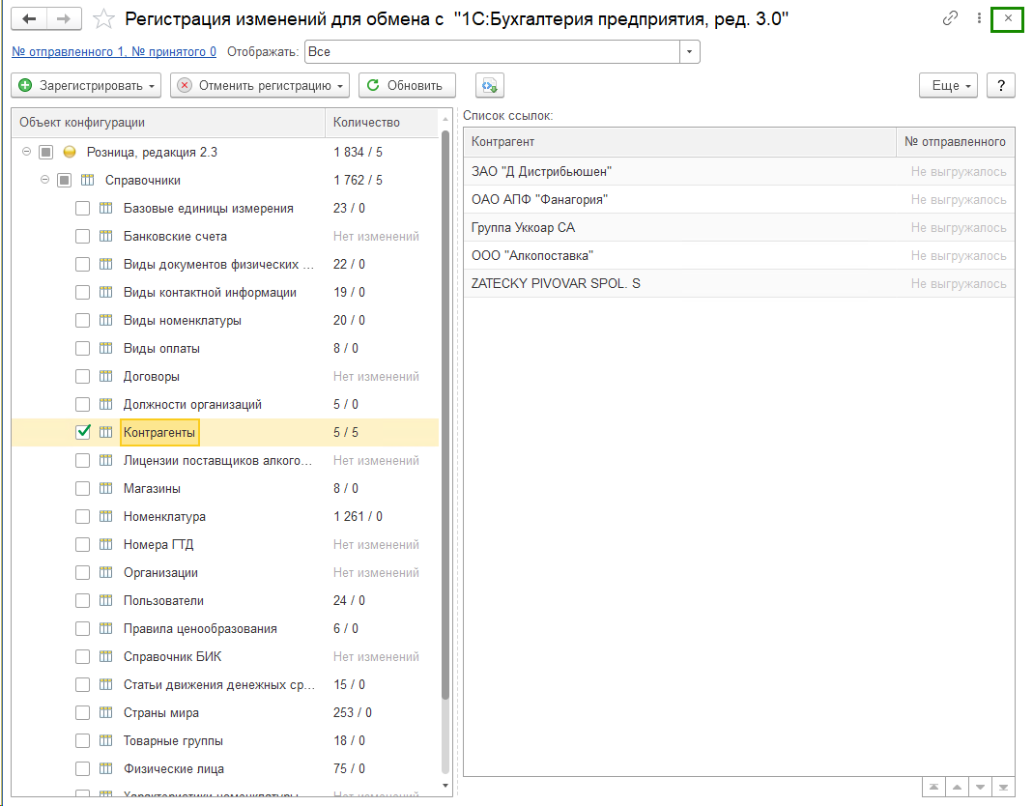Image resolution: width=1033 pixels, height=806 pixels.
Task: Select row ООО "Алкопоставка"
Action: tap(739, 256)
